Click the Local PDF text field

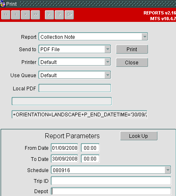click(x=75, y=88)
